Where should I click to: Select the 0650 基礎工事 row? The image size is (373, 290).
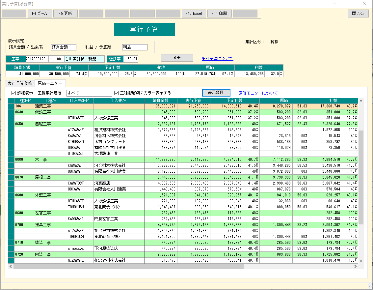pos(183,124)
